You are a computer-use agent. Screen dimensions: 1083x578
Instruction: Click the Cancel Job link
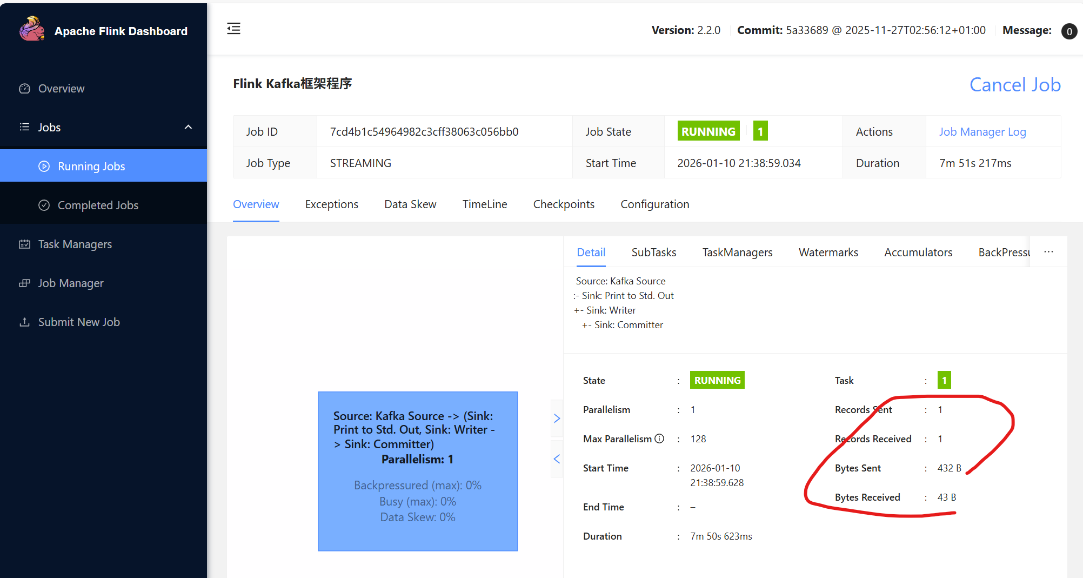click(x=1015, y=85)
